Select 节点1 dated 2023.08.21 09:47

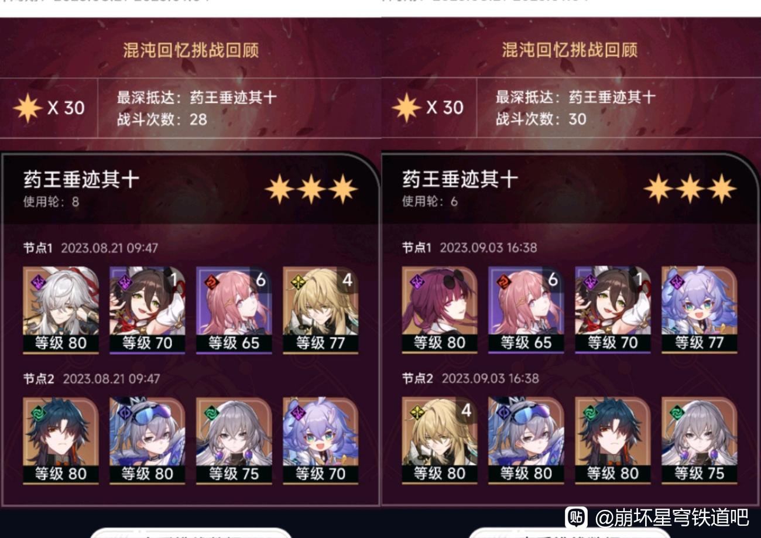coord(91,248)
